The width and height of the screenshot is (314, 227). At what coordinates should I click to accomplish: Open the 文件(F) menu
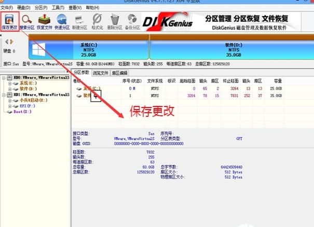(x=7, y=8)
